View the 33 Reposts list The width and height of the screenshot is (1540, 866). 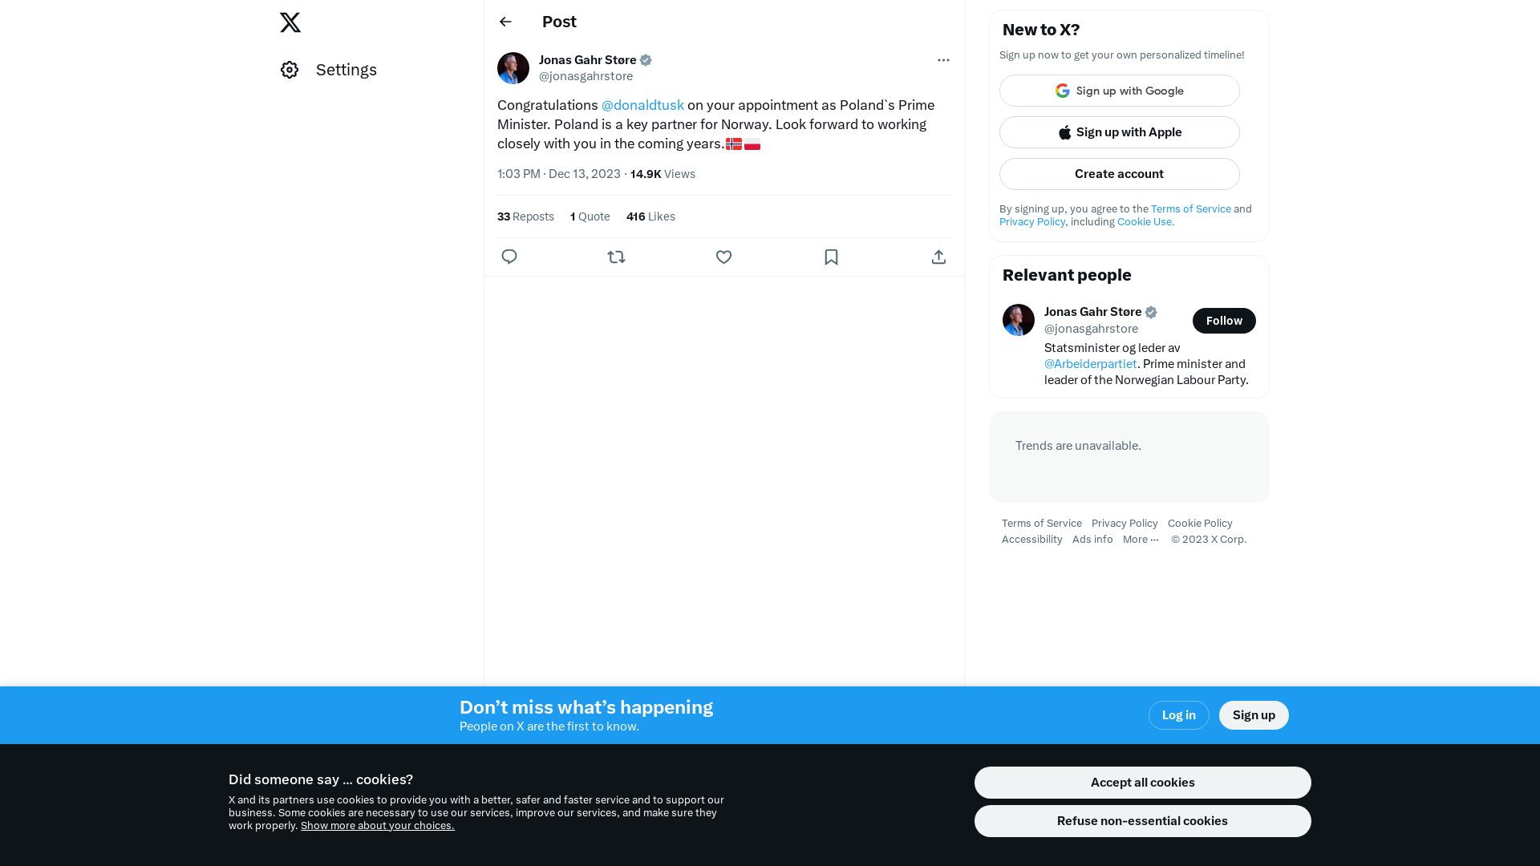tap(525, 216)
